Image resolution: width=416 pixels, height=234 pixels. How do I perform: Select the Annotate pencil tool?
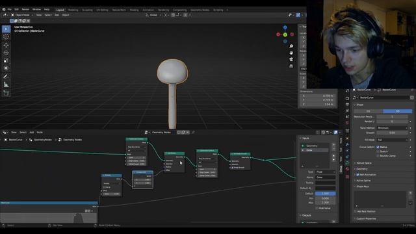(x=6, y=77)
